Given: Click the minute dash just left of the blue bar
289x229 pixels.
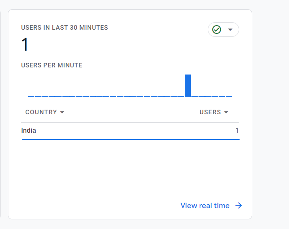Looking at the screenshot, I should click(x=181, y=96).
